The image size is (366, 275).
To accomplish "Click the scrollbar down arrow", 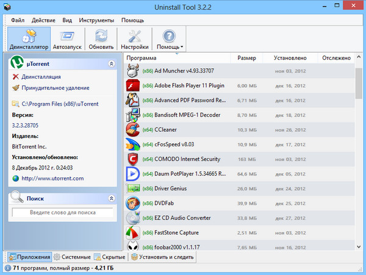I will (x=359, y=247).
